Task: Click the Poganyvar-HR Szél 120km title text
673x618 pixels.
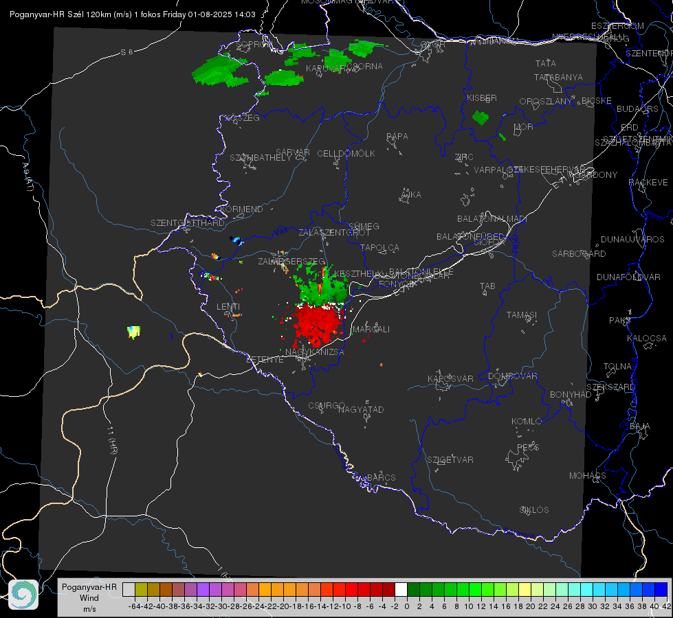Action: [132, 14]
